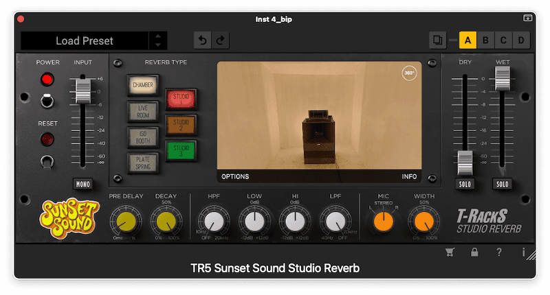Click the HPF knob
The width and height of the screenshot is (550, 295).
(214, 222)
